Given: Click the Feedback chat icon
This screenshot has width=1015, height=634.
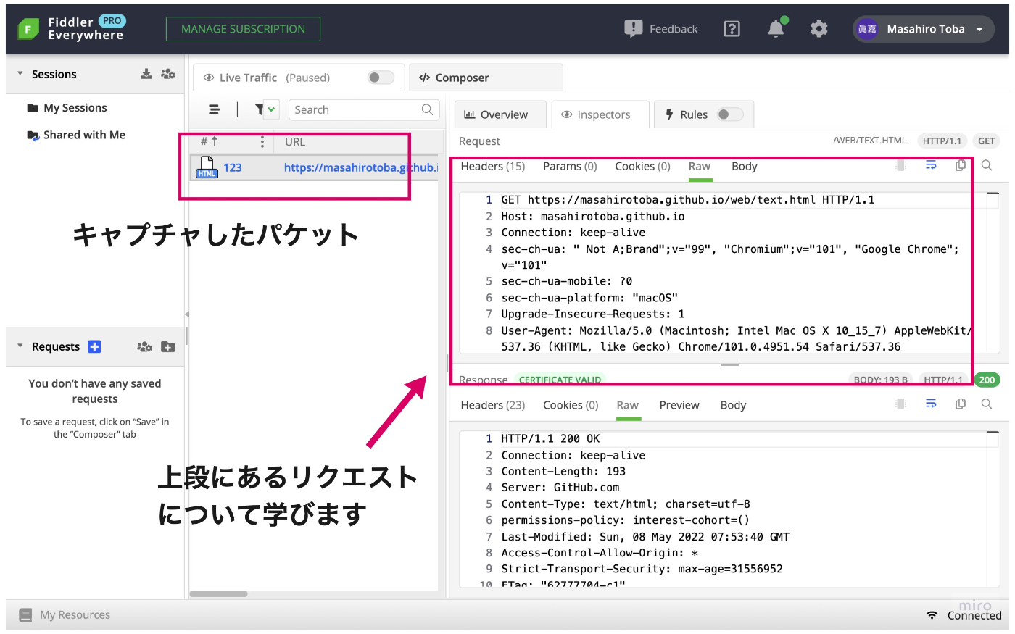Looking at the screenshot, I should [633, 29].
